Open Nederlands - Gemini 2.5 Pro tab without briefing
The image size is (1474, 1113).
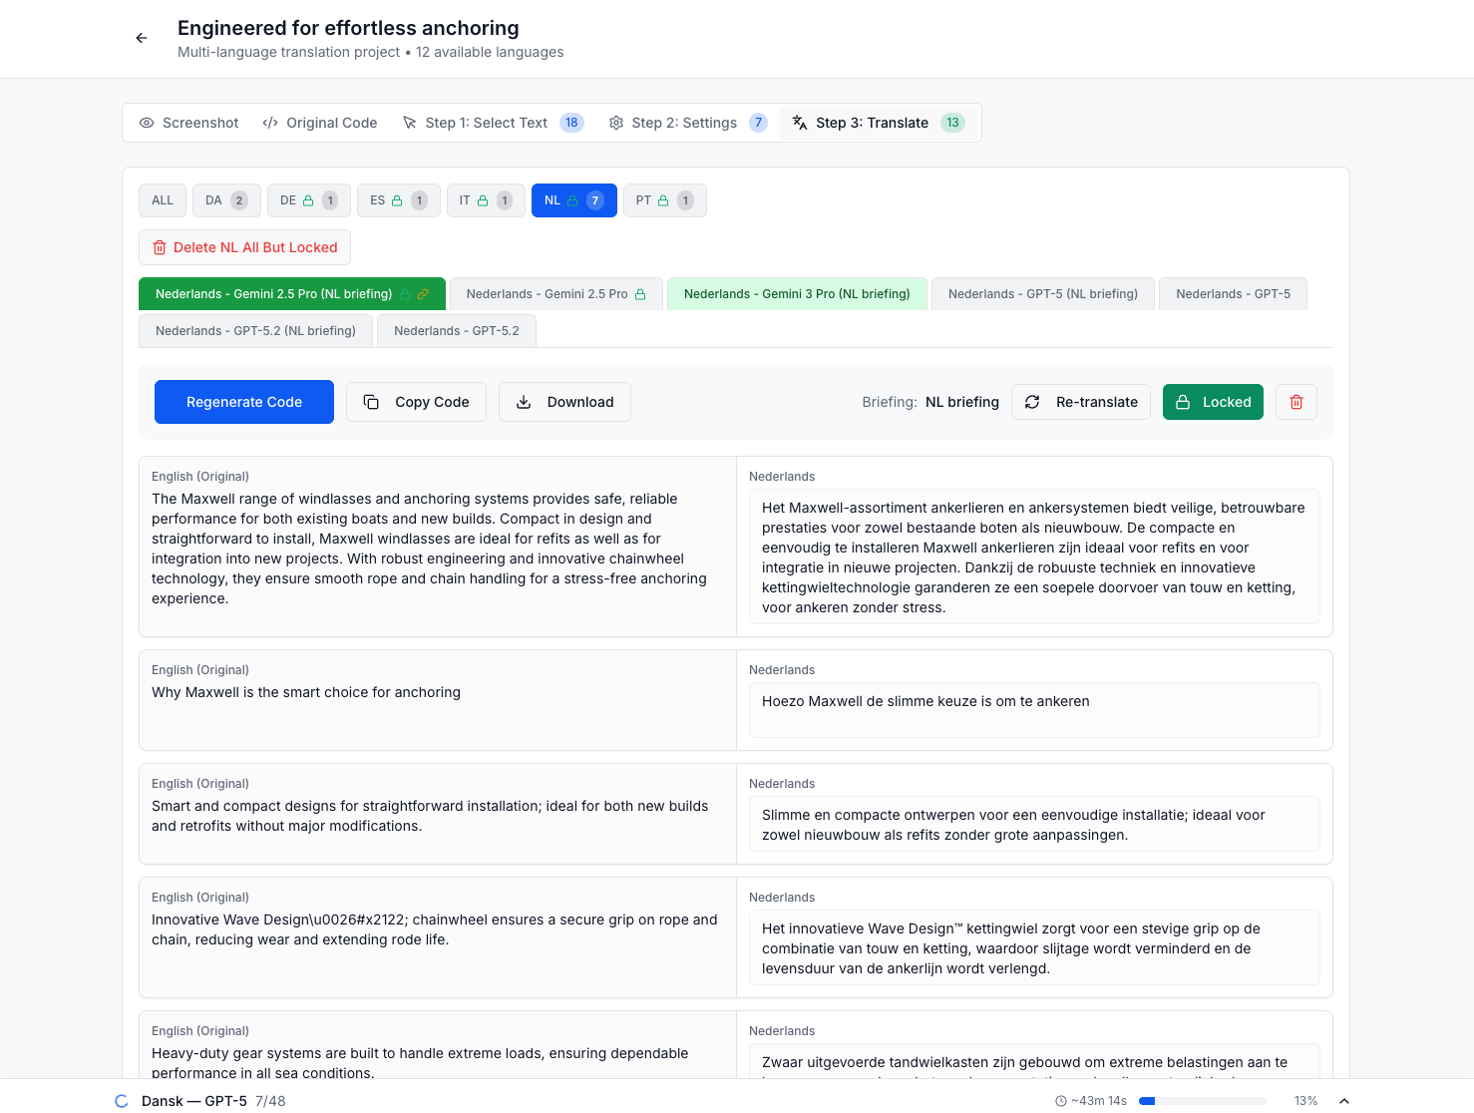coord(556,294)
